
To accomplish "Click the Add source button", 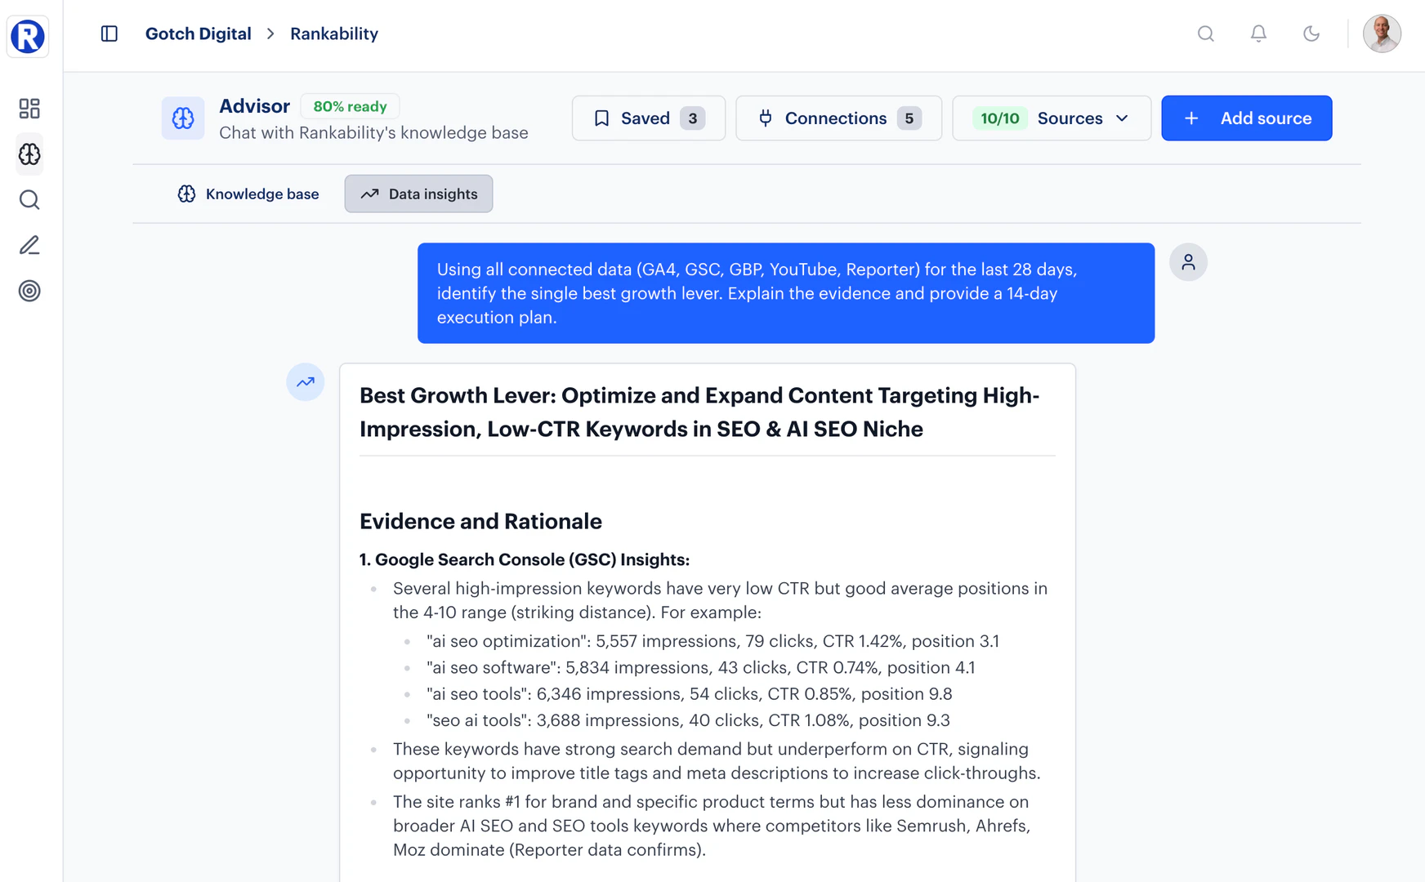I will pyautogui.click(x=1246, y=118).
